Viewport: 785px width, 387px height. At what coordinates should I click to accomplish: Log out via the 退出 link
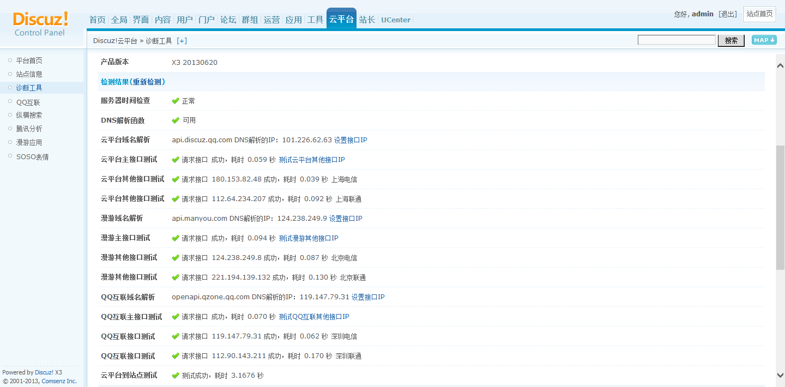[x=728, y=14]
